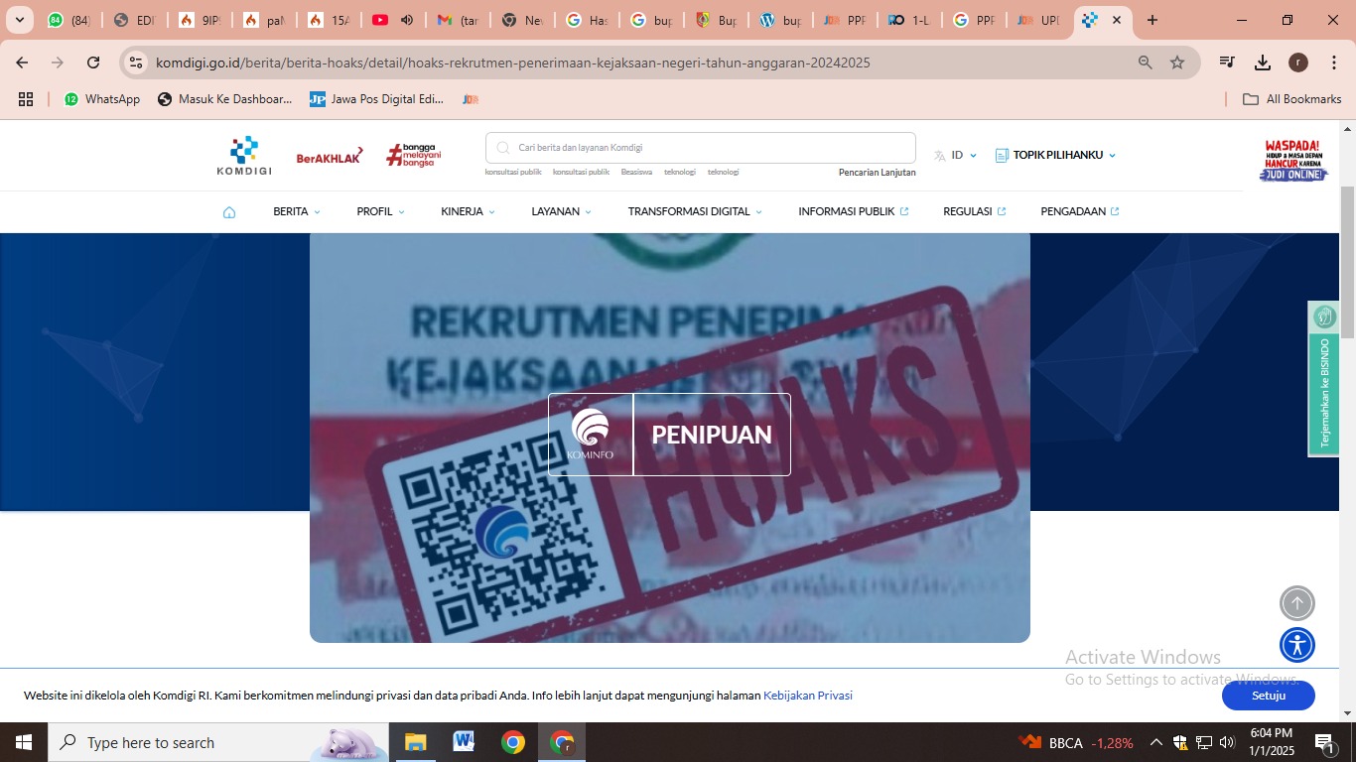Open the WhatsApp bookmark
1356x762 pixels.
(102, 99)
